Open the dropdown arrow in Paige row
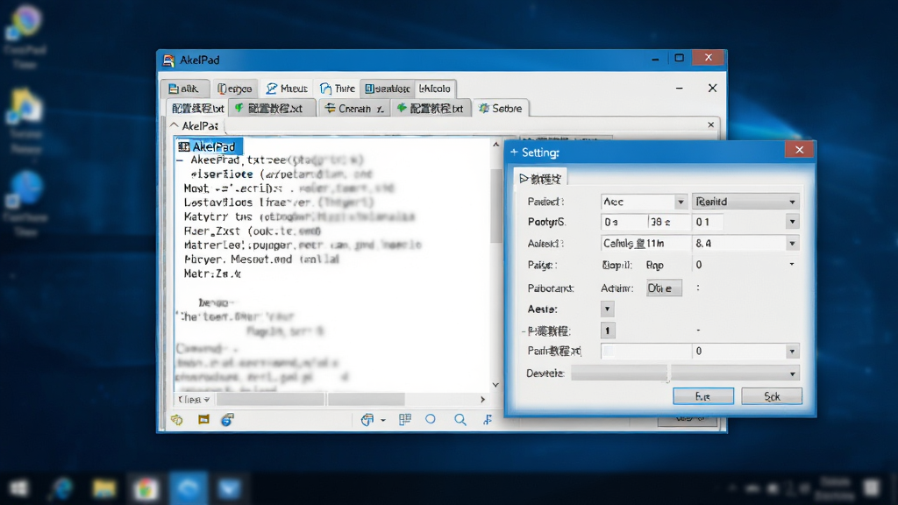The height and width of the screenshot is (505, 898). point(792,265)
